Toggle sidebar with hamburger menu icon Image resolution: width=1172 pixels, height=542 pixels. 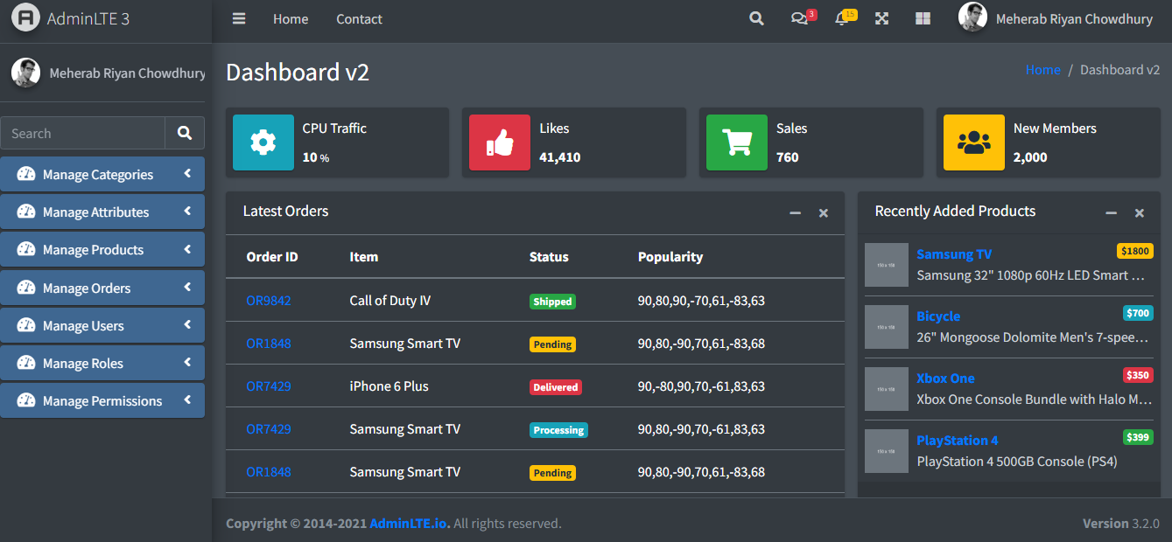pyautogui.click(x=239, y=18)
